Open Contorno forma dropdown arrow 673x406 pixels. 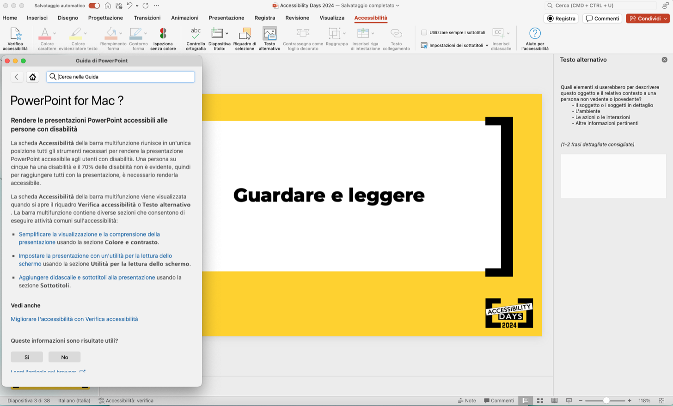146,34
